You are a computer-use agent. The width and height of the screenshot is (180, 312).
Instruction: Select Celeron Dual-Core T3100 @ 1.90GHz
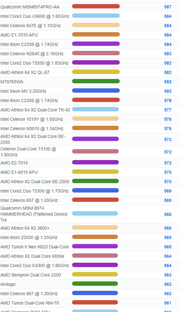click(x=28, y=152)
